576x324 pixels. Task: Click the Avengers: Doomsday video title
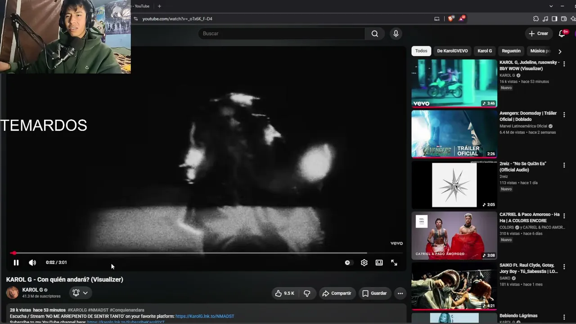pyautogui.click(x=528, y=116)
